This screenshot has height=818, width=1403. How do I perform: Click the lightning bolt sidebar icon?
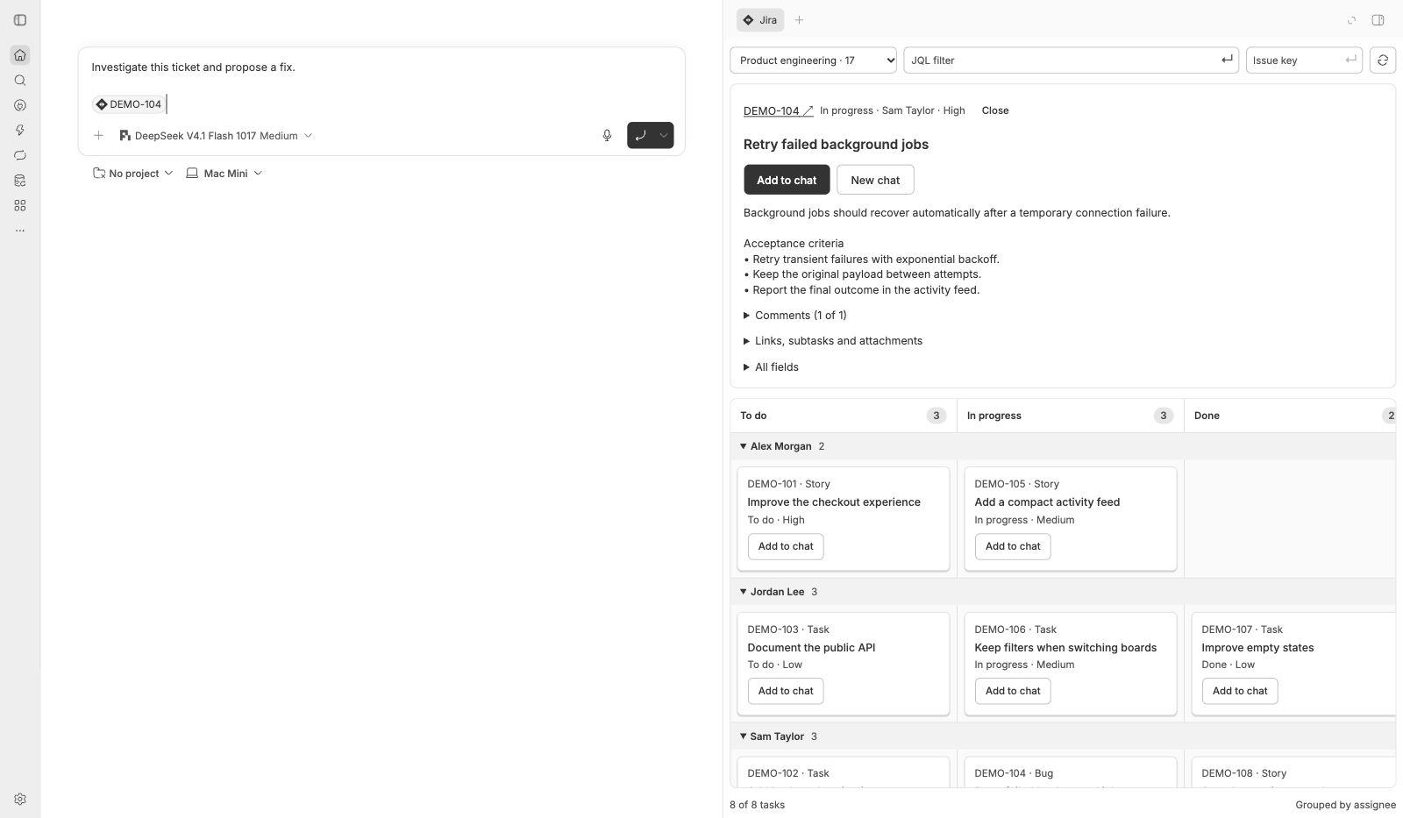coord(20,130)
